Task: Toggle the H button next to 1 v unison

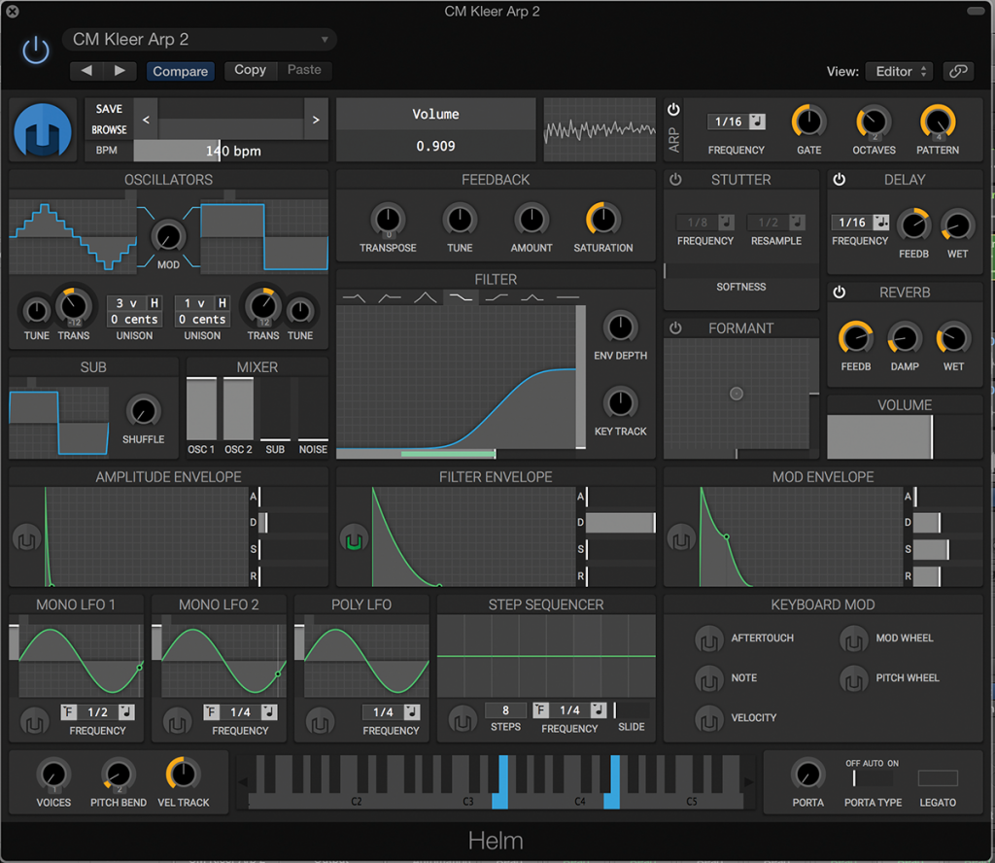Action: (x=223, y=302)
